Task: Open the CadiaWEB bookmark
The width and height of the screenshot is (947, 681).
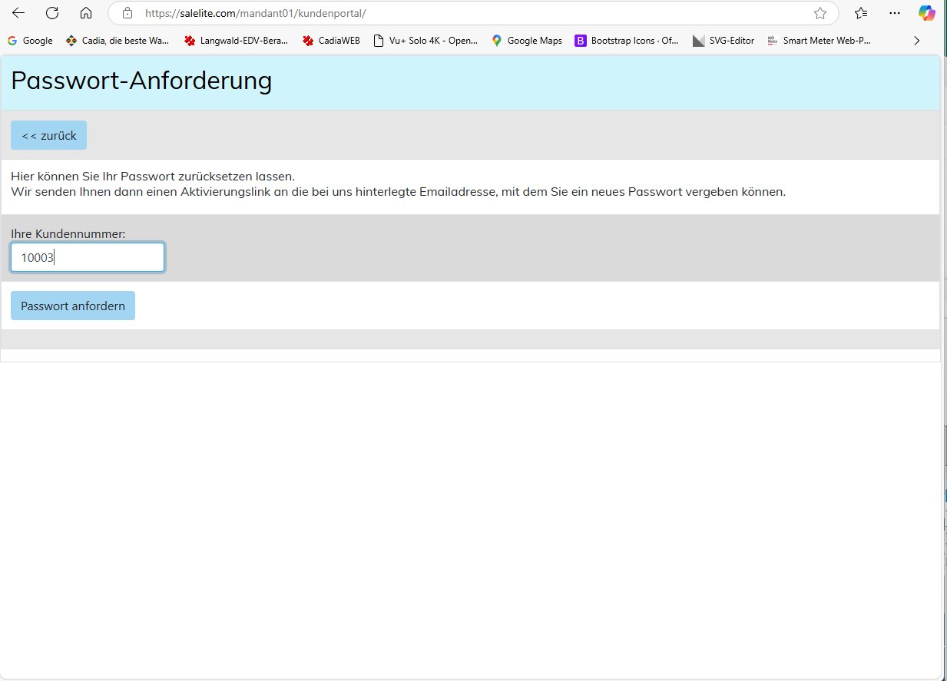Action: pyautogui.click(x=331, y=41)
